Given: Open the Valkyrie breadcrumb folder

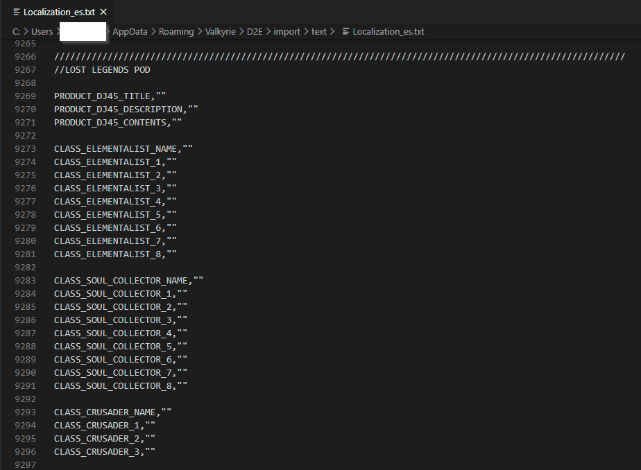Looking at the screenshot, I should point(221,31).
